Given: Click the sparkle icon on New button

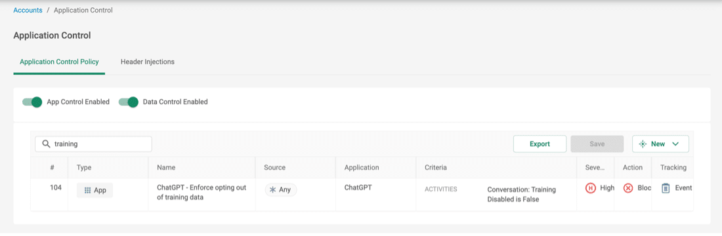Looking at the screenshot, I should pos(643,144).
